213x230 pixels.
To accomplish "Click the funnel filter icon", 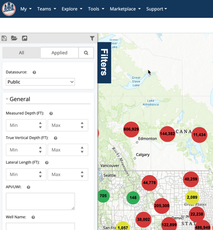I will pyautogui.click(x=92, y=38).
